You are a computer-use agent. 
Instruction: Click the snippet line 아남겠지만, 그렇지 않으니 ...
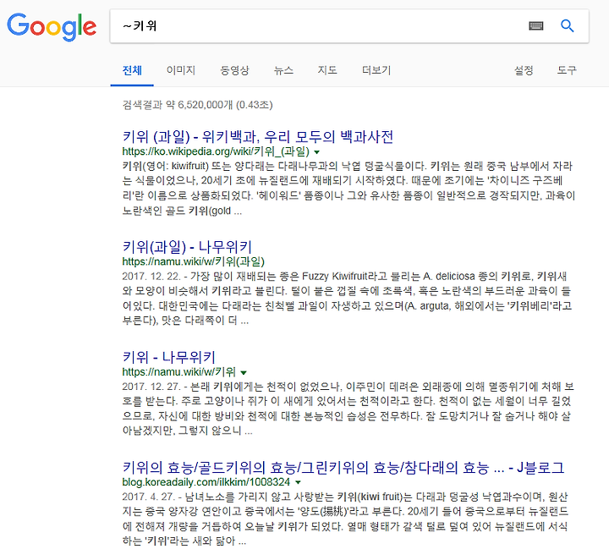(182, 431)
